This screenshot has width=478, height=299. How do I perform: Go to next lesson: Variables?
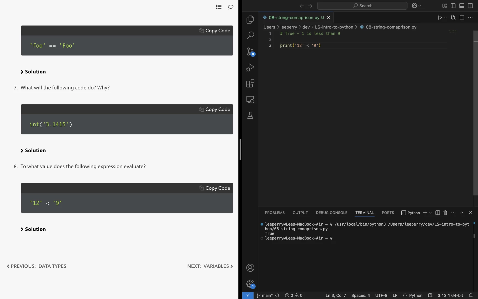click(210, 266)
